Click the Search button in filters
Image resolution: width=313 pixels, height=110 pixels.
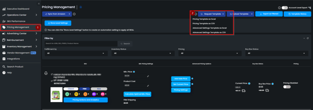(x=125, y=43)
